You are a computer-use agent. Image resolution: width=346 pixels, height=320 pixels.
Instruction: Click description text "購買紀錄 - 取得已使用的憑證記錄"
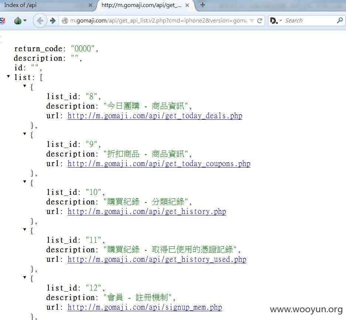170,250
